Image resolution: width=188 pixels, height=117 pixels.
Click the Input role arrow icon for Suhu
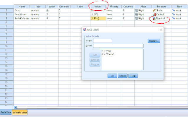(x=174, y=10)
